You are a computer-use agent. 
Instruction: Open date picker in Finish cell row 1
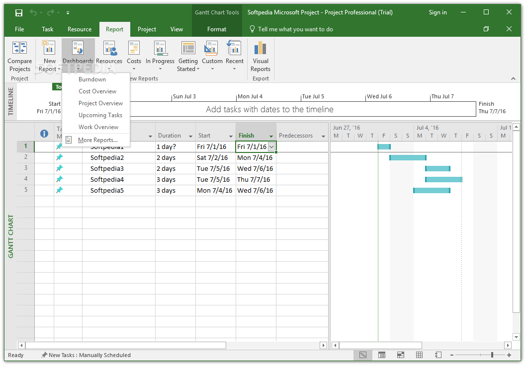point(271,147)
